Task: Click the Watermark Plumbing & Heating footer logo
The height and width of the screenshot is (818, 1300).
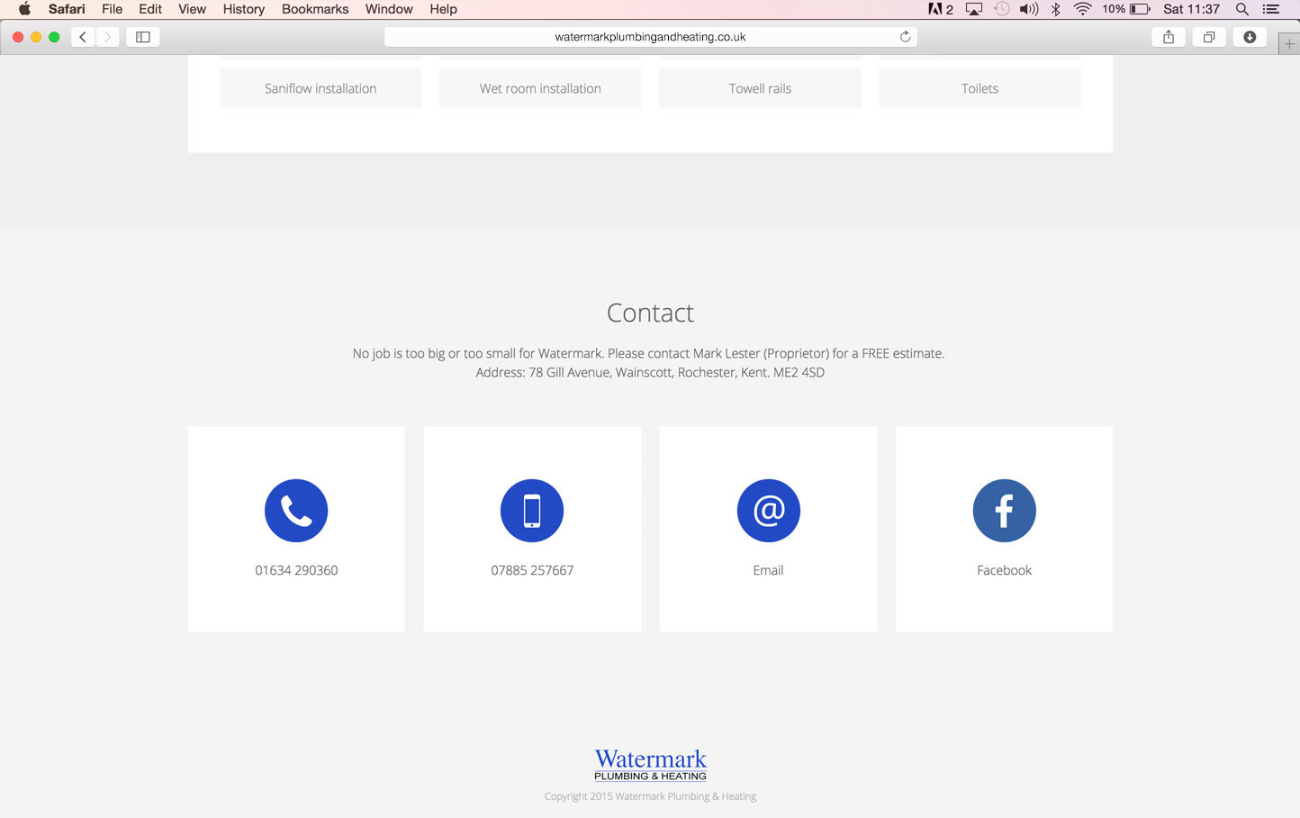Action: tap(650, 765)
